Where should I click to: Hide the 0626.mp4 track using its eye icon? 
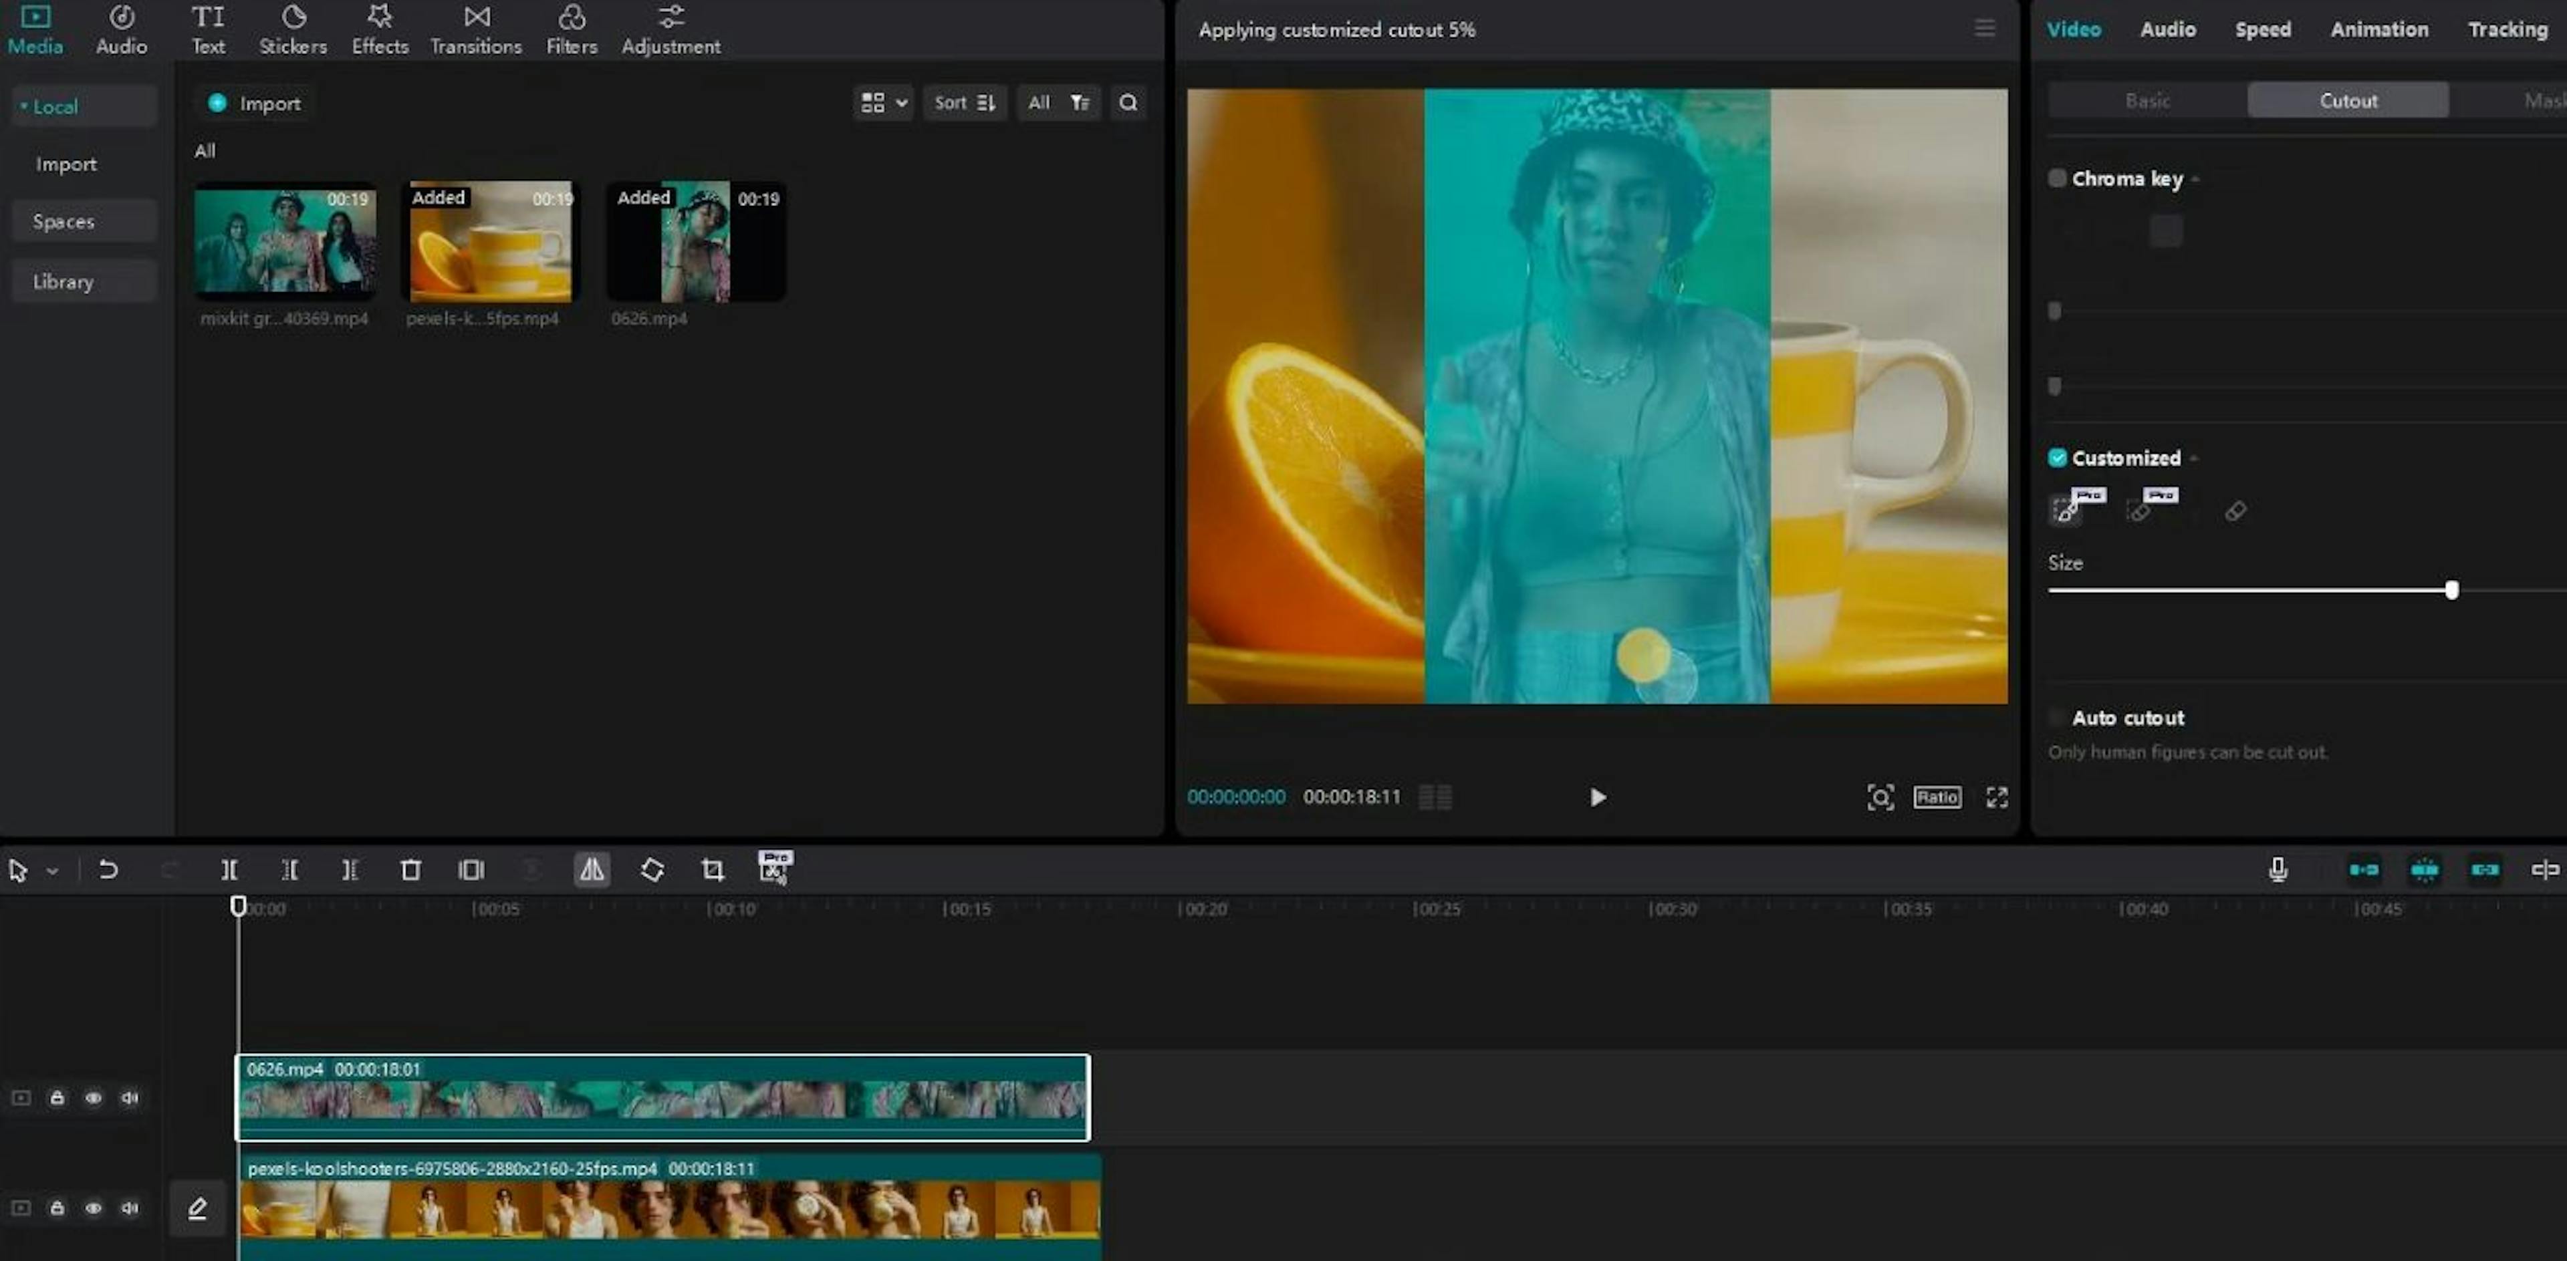(93, 1098)
